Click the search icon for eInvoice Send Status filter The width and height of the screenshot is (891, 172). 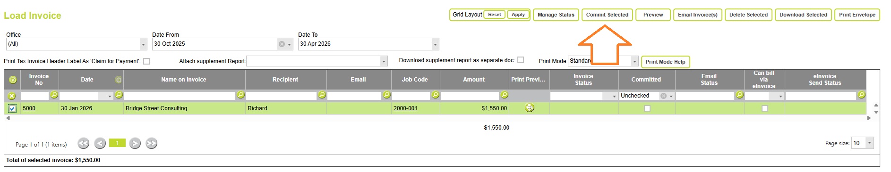(861, 95)
